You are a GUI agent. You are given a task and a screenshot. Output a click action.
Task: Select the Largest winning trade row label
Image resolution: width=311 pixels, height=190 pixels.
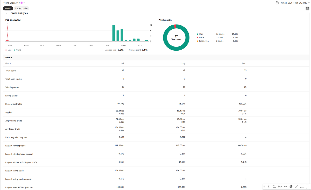click(16, 146)
